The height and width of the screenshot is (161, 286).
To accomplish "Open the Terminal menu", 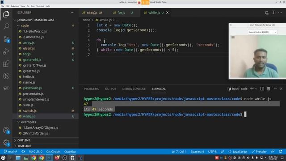I will pyautogui.click(x=40, y=6).
